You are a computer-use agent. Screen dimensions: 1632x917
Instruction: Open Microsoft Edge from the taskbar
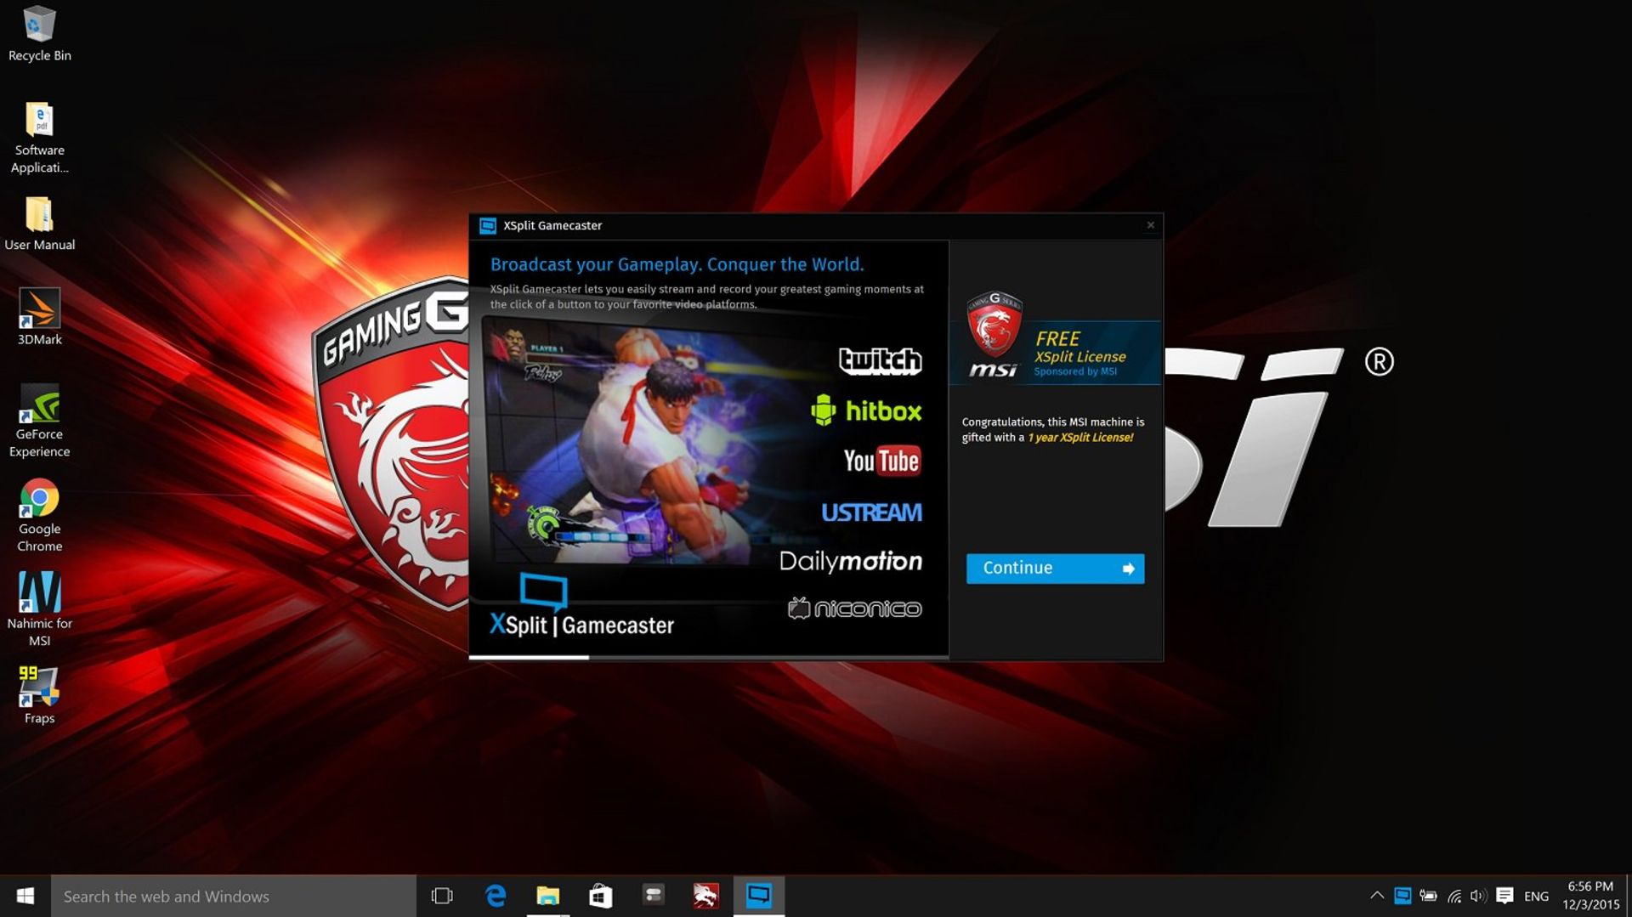(496, 896)
